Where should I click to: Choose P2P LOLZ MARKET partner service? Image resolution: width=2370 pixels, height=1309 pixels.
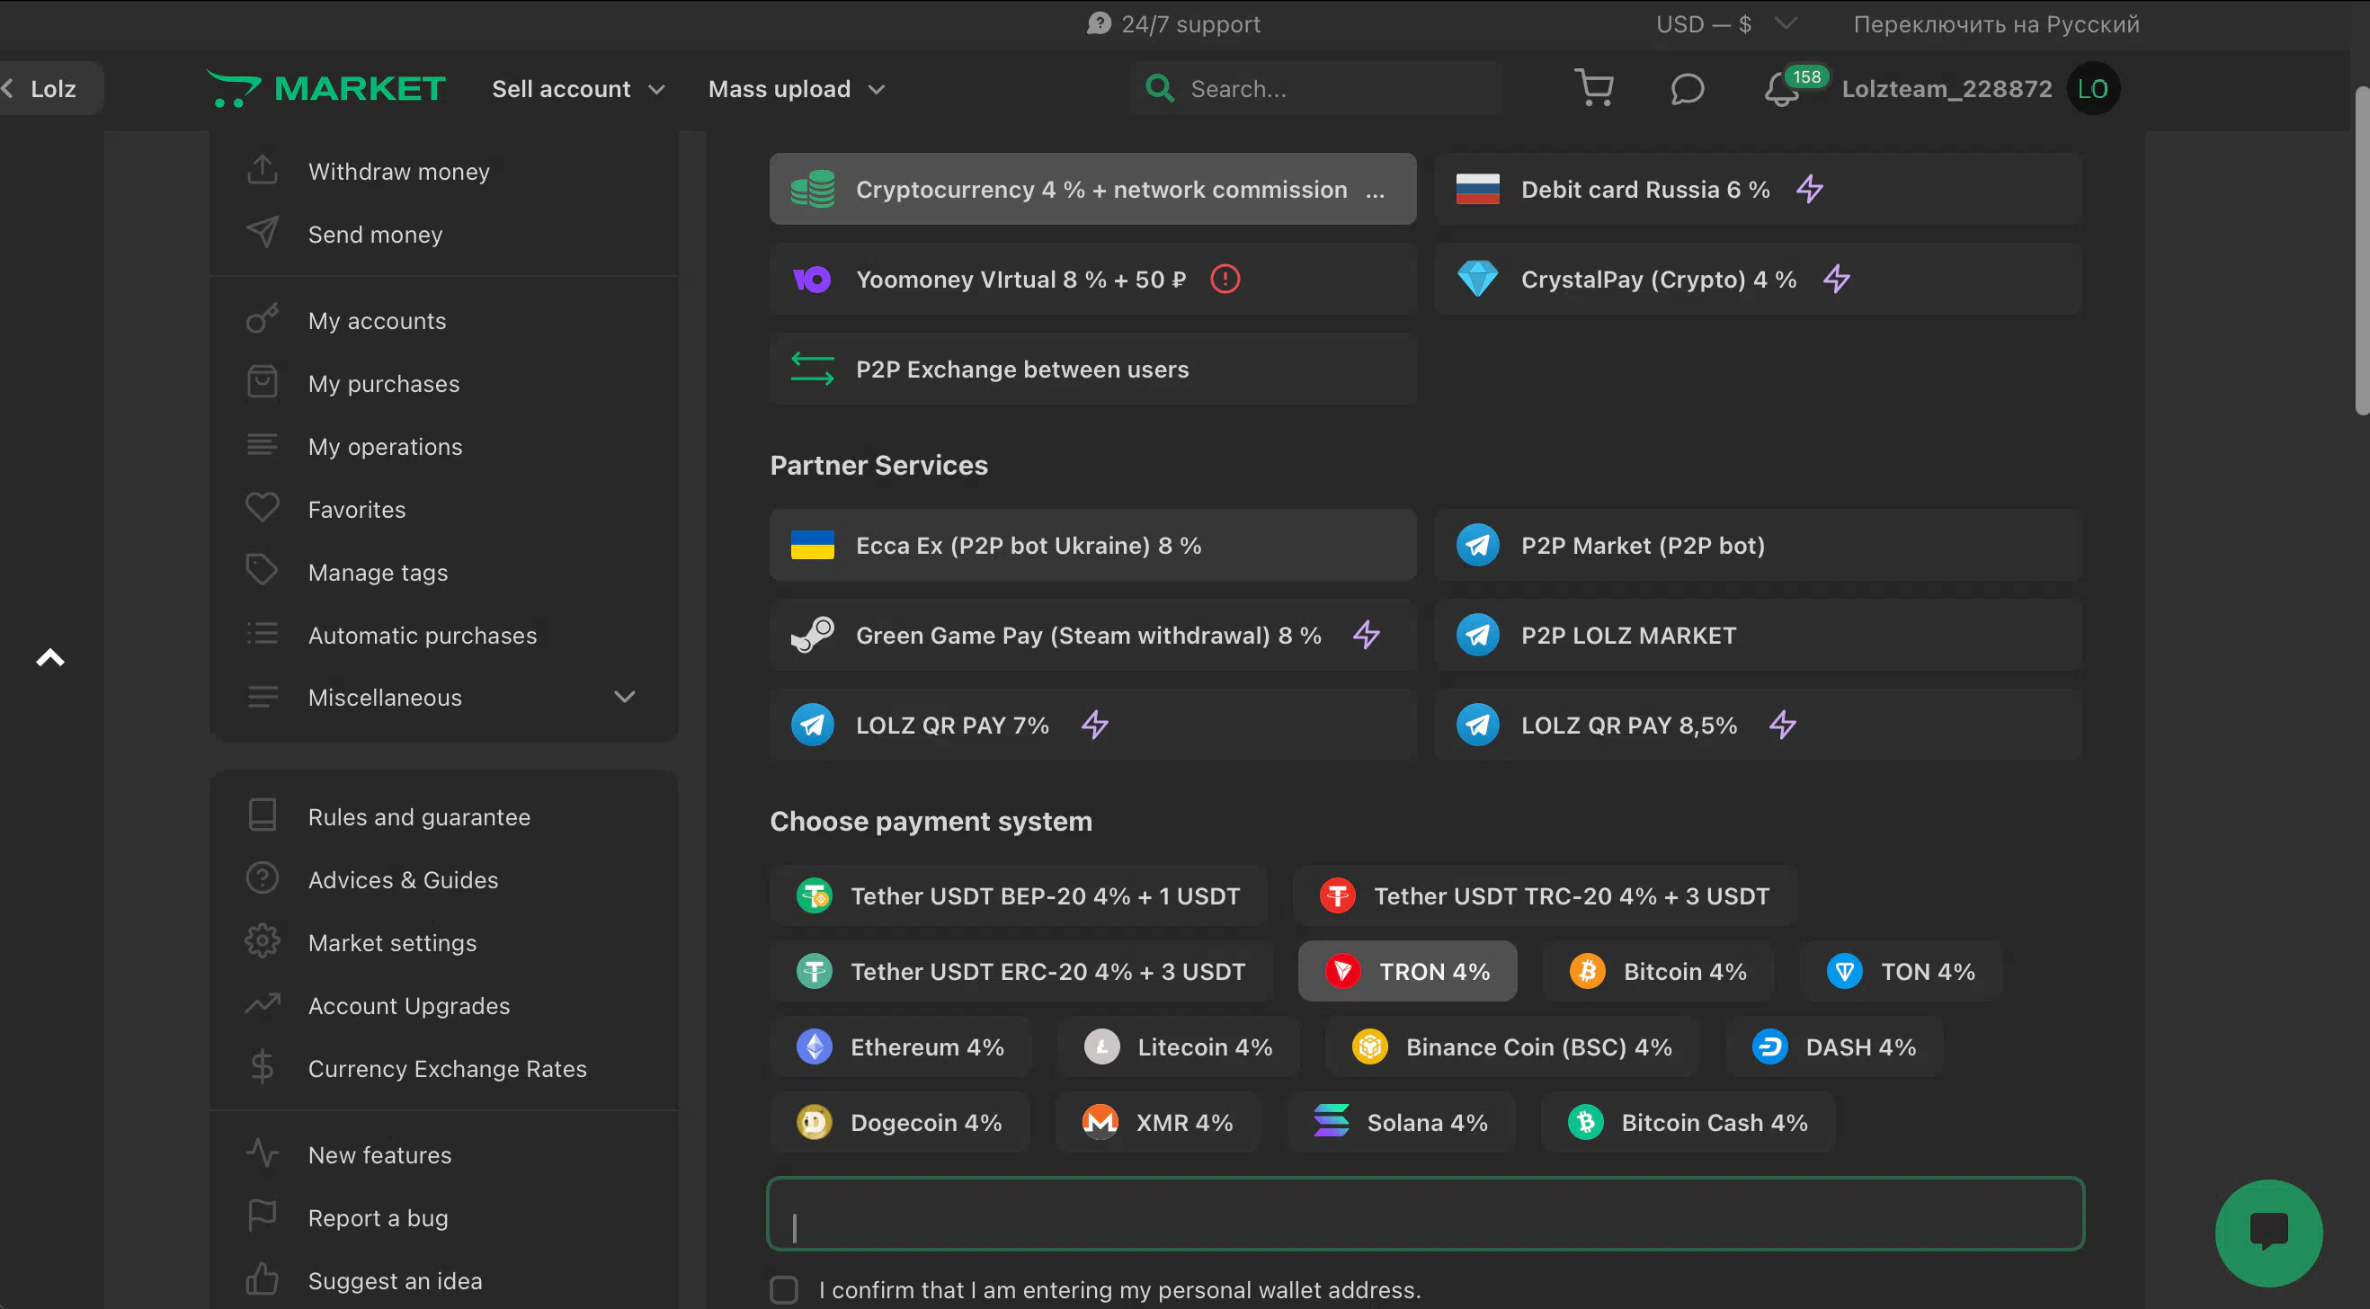[x=1757, y=635]
